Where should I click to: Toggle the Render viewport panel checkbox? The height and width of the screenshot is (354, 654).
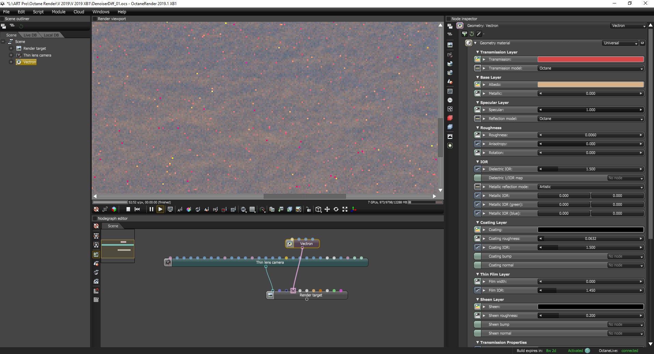click(95, 19)
